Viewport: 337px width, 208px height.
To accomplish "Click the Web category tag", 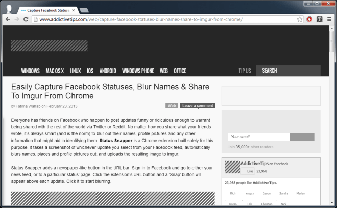I will [172, 106].
